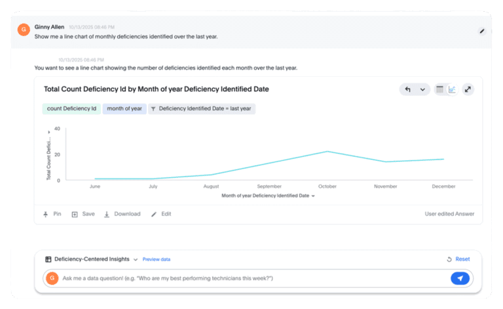Click the pencil edit icon beside the question
This screenshot has height=309, width=503.
(482, 31)
